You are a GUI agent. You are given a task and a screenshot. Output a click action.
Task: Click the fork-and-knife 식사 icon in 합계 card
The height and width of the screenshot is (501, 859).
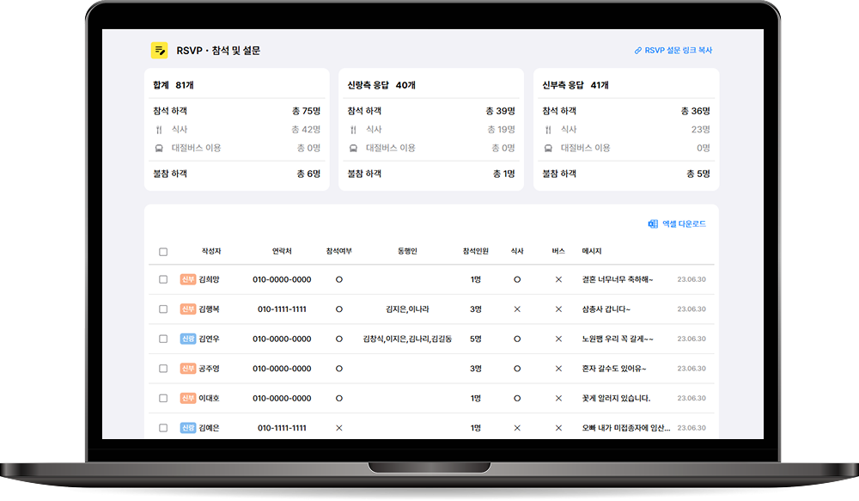click(x=158, y=130)
